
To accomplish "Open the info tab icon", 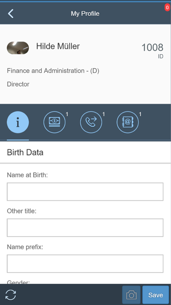I will [18, 122].
